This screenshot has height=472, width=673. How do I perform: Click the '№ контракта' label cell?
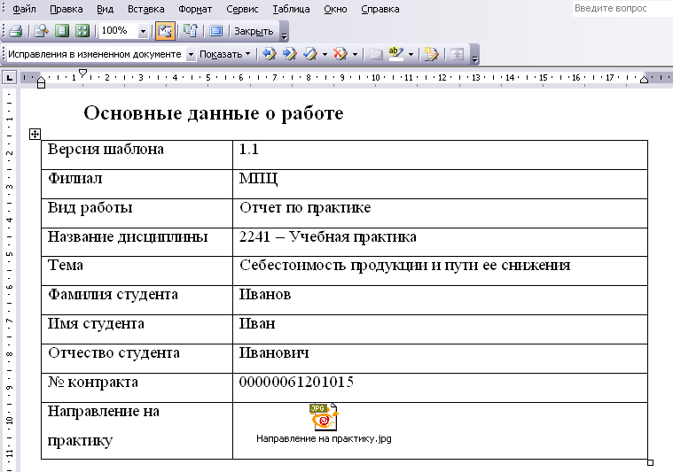[137, 388]
